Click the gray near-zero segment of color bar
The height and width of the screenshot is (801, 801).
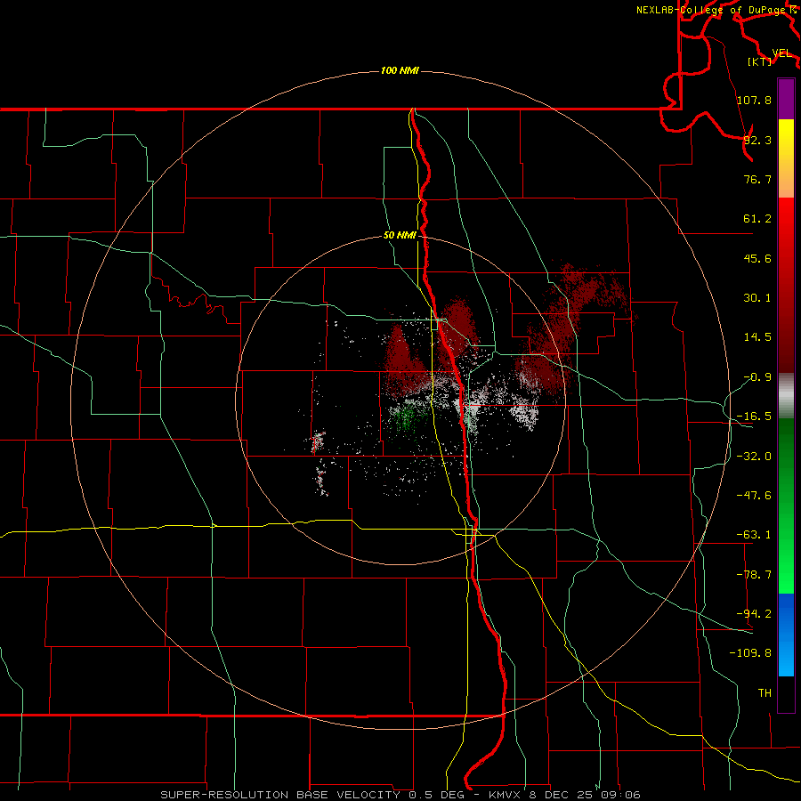point(786,396)
